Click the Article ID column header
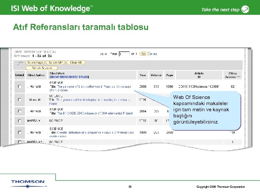260x195 pixels. [x=199, y=75]
